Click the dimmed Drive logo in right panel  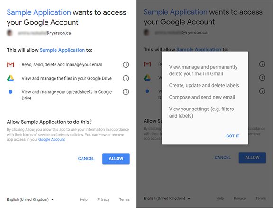click(147, 78)
